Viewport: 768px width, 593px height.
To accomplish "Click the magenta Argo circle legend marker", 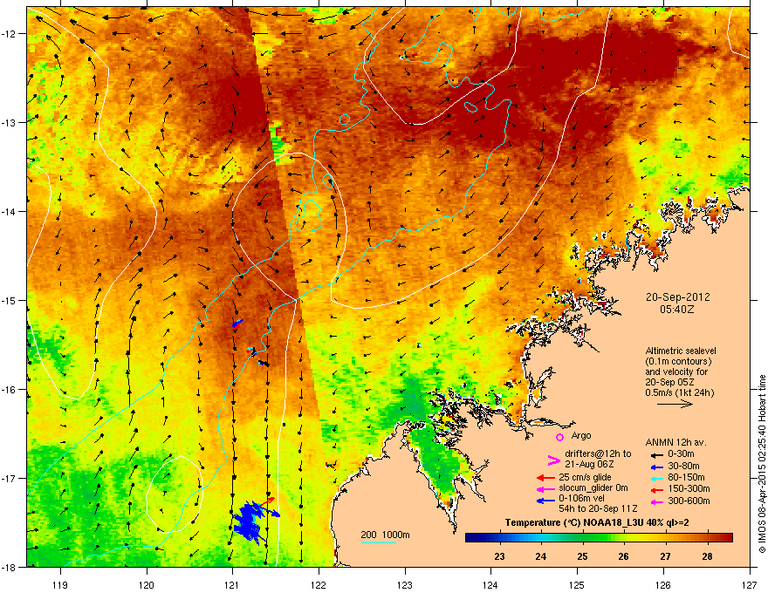I will 559,437.
